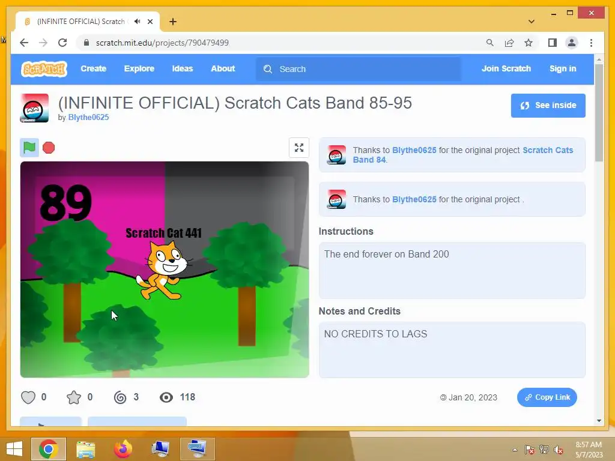Click the Copy Link button

[x=547, y=397]
